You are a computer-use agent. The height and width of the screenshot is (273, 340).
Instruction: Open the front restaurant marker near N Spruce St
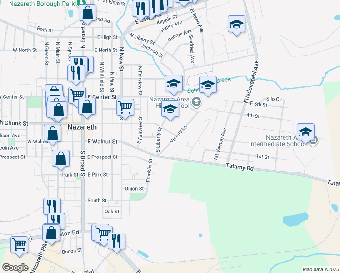[x=76, y=74]
